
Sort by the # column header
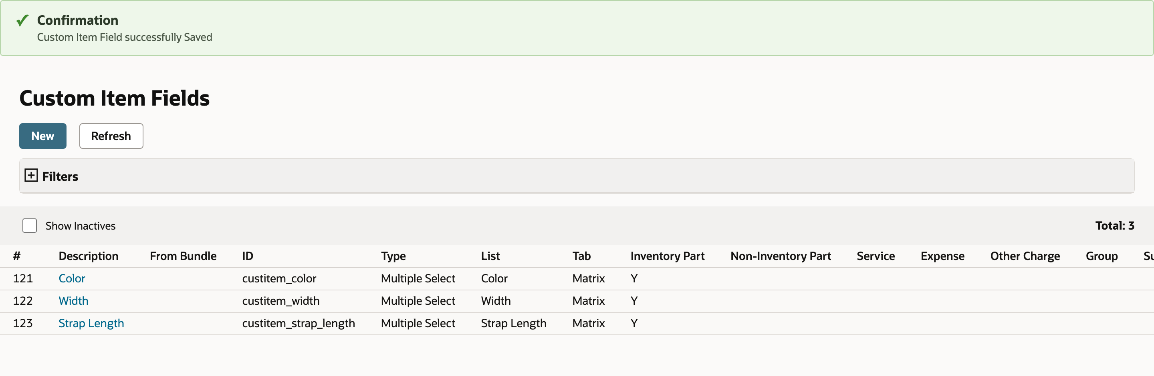(17, 256)
